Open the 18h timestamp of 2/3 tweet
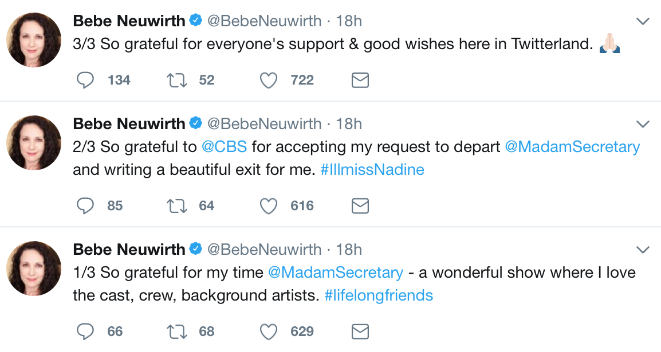 (x=349, y=124)
